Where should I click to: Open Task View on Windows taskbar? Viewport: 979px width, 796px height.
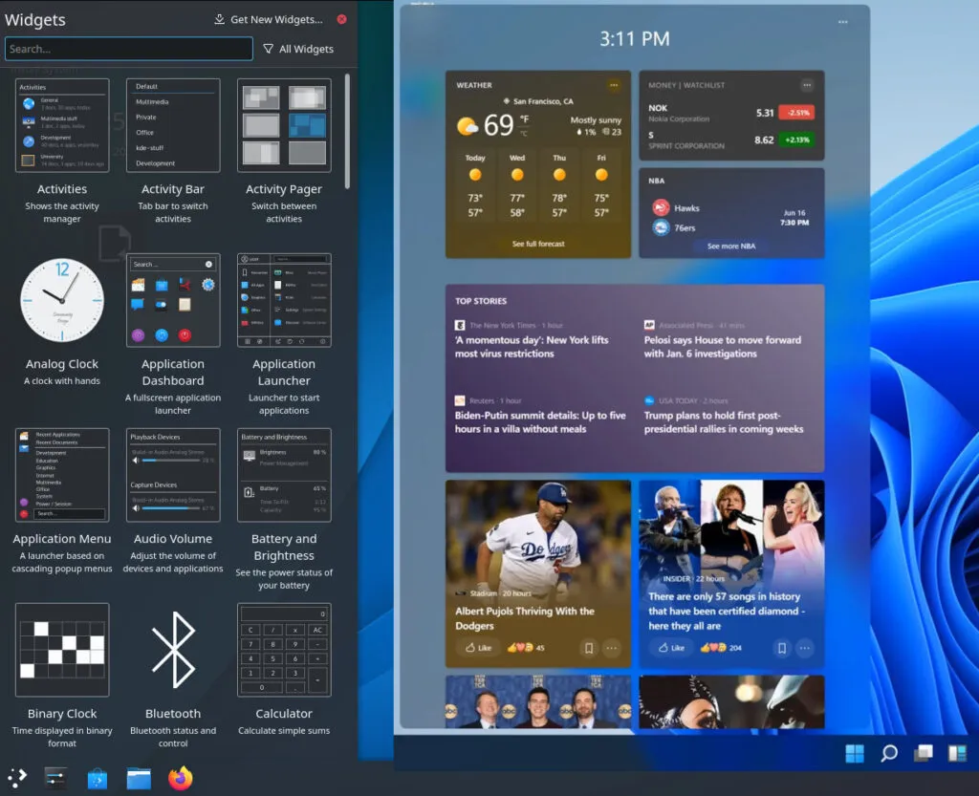click(924, 754)
